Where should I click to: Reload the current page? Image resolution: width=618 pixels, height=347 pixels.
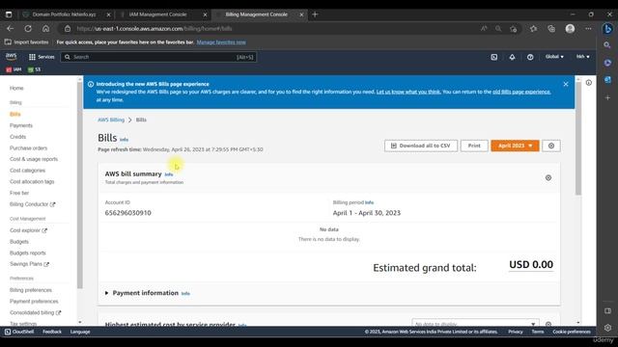(x=28, y=29)
